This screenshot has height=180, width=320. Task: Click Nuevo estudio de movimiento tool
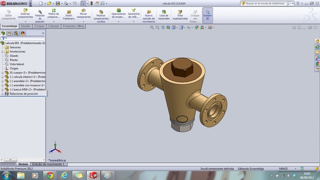coord(149,16)
